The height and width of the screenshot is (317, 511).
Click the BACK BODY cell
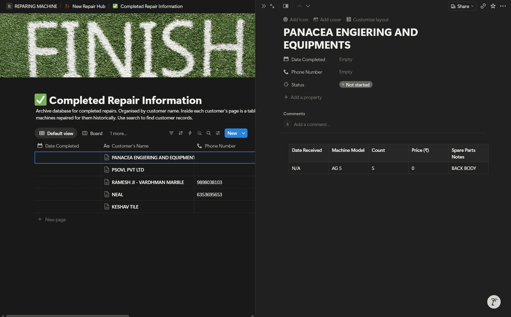coord(468,168)
